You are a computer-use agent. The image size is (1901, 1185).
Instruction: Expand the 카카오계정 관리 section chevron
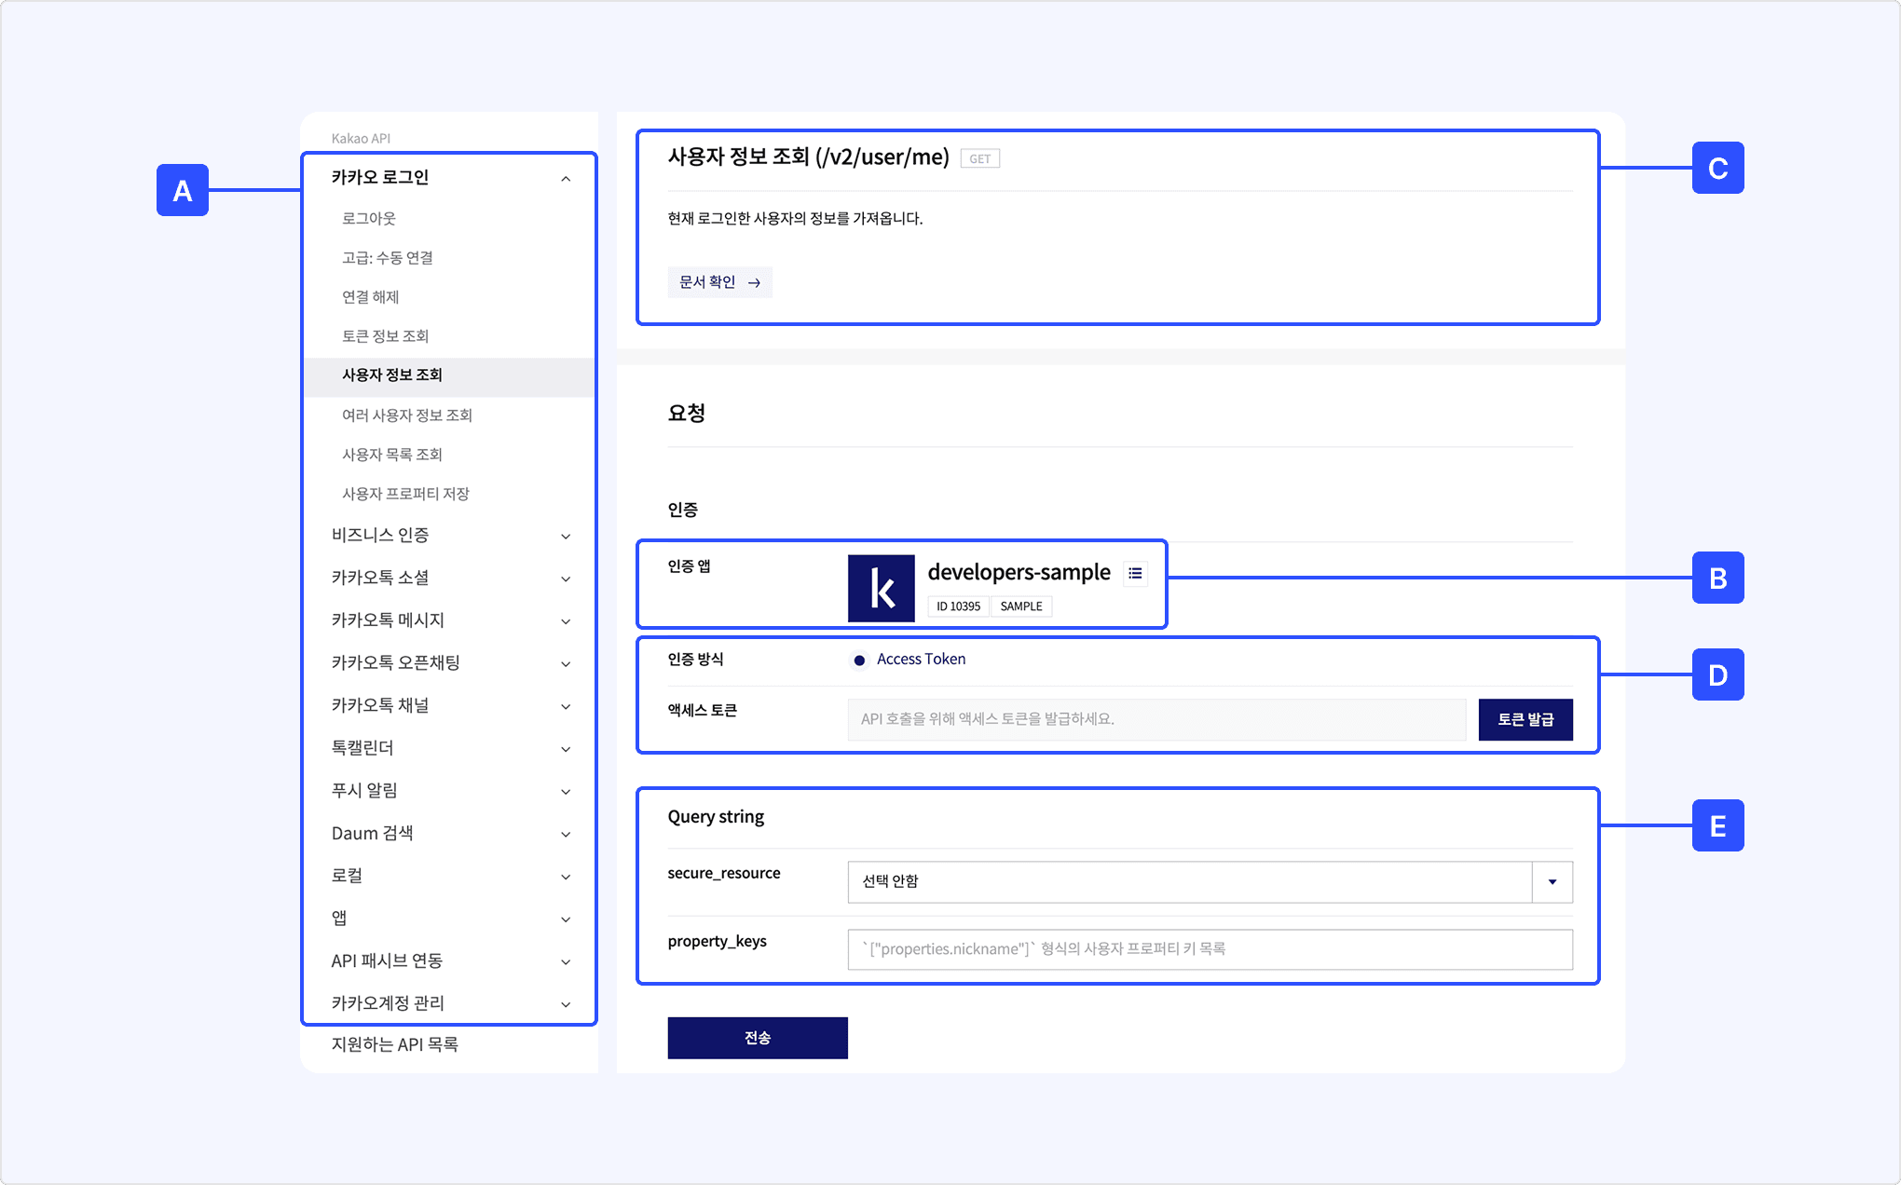[x=566, y=1004]
